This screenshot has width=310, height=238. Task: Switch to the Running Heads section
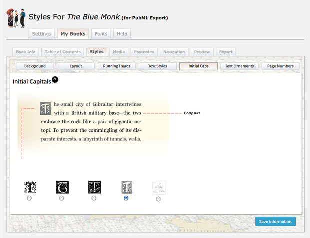[x=117, y=66]
